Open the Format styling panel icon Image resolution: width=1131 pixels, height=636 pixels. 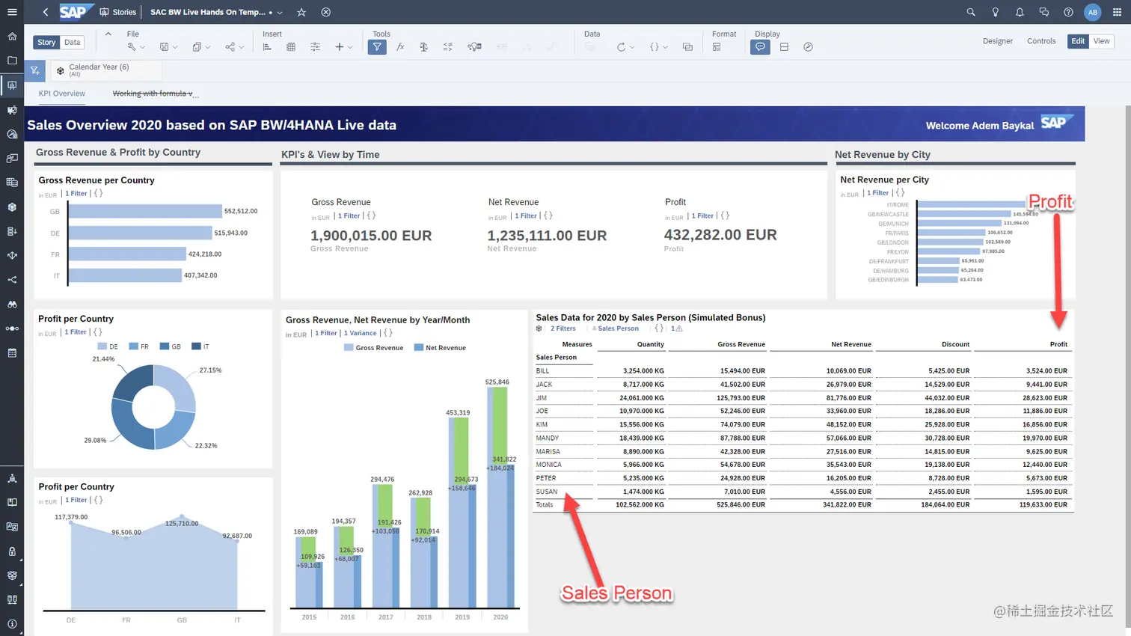pyautogui.click(x=717, y=46)
